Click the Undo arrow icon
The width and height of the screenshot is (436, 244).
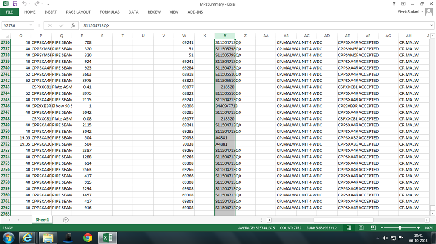24,3
